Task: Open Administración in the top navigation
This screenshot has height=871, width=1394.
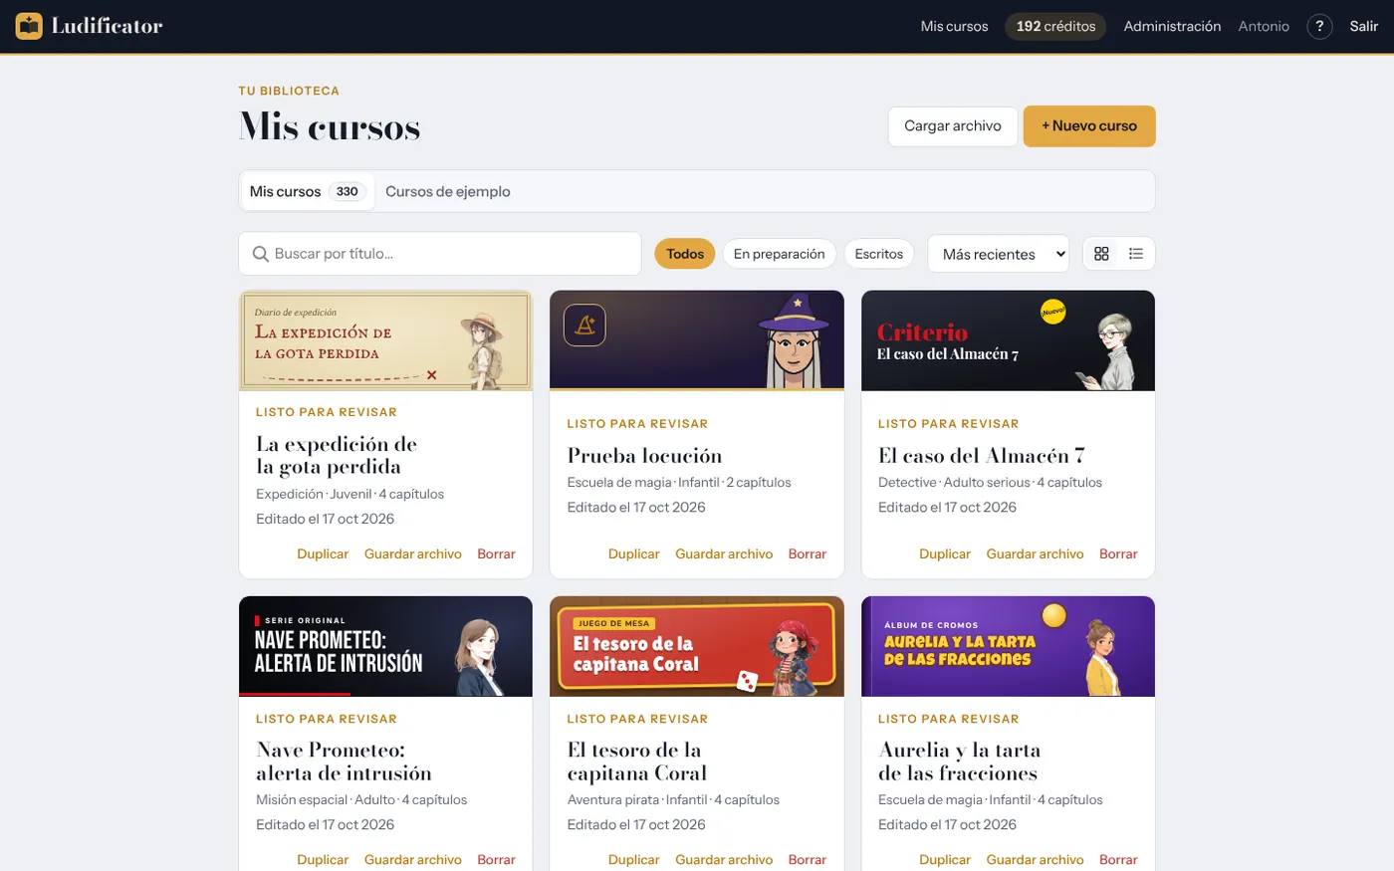Action: pyautogui.click(x=1172, y=26)
